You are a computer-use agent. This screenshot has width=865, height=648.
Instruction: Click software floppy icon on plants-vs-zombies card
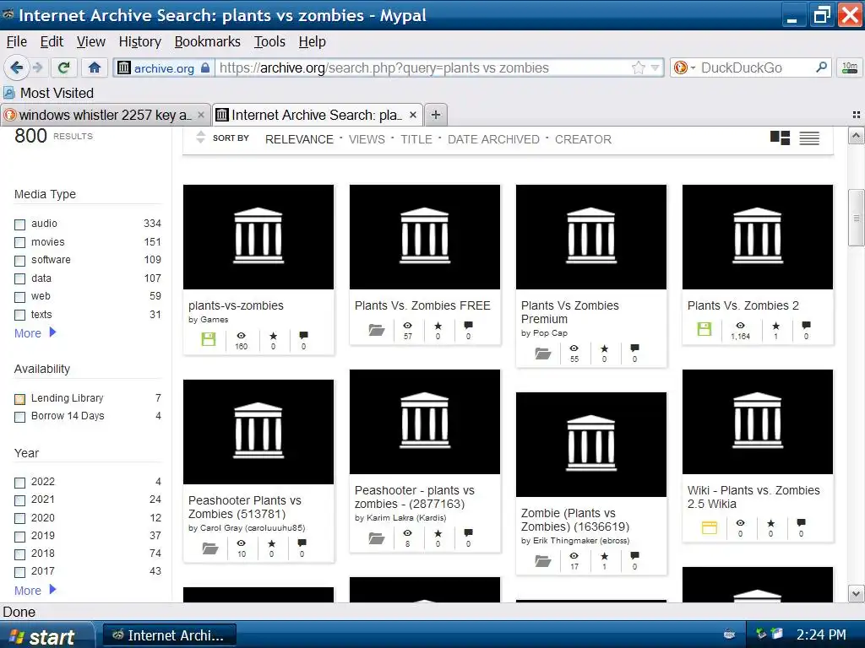[x=209, y=339]
